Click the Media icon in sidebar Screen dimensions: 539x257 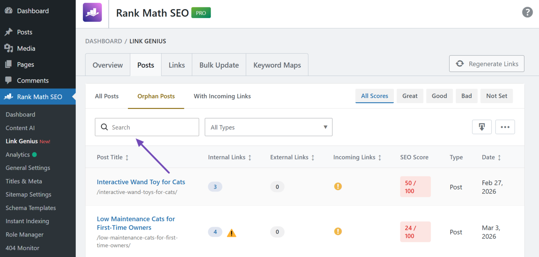(x=8, y=48)
